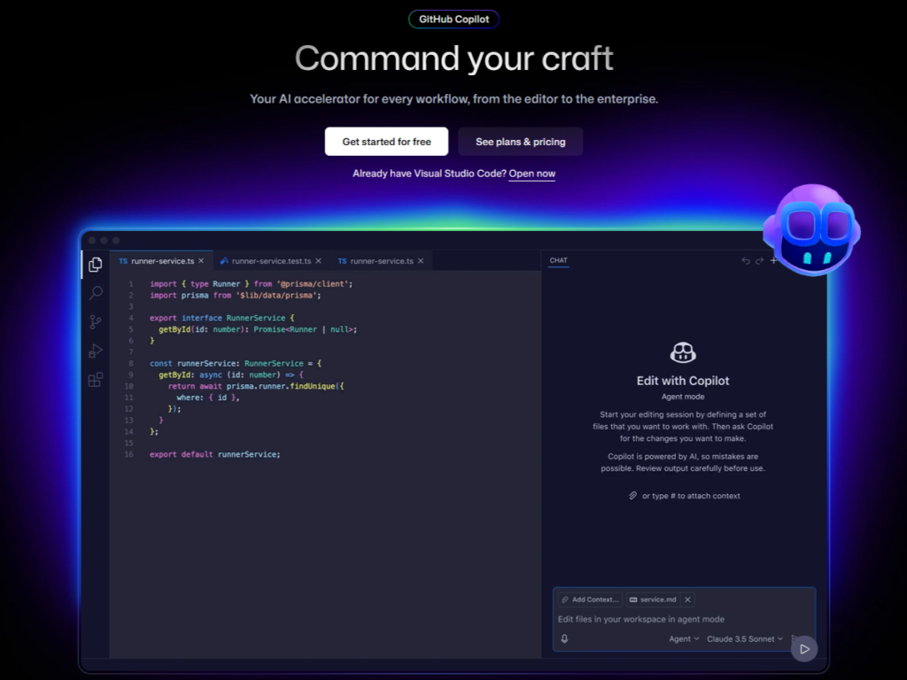Click the paperclip attach context icon
Screen dimensions: 907x680
[632, 496]
